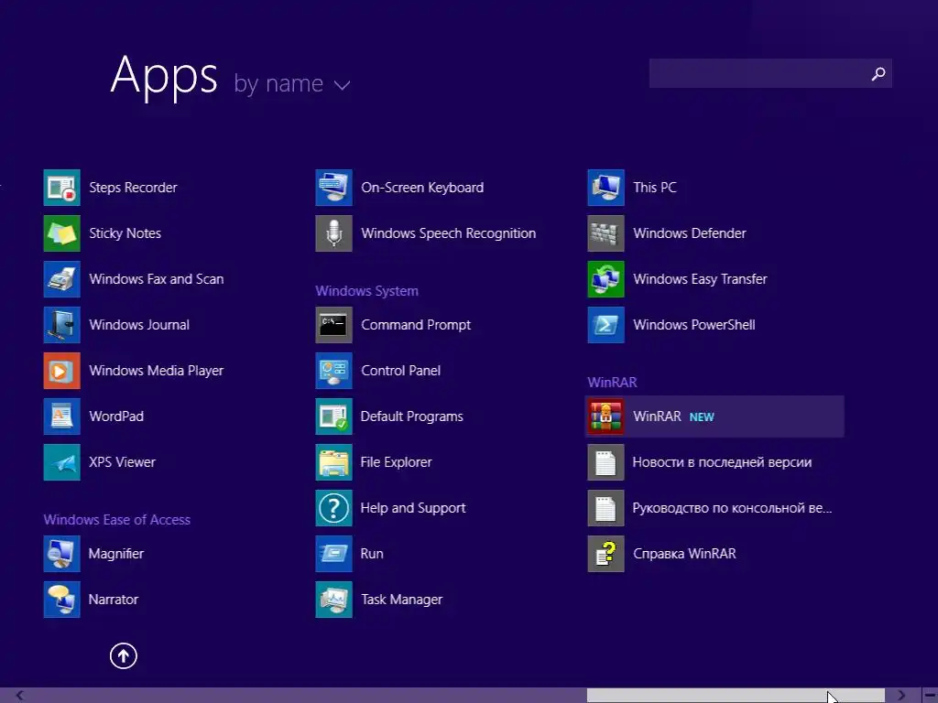Screen dimensions: 938x703
Task: Click the horizontal scrollbar thumb
Action: click(x=736, y=696)
